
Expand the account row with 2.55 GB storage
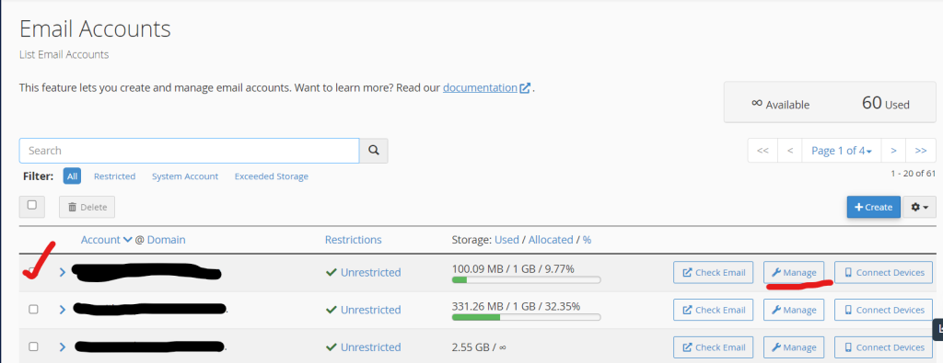(62, 346)
